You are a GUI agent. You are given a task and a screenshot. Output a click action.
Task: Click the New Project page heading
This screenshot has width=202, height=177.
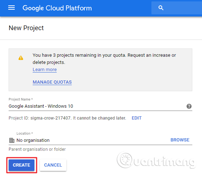[26, 28]
